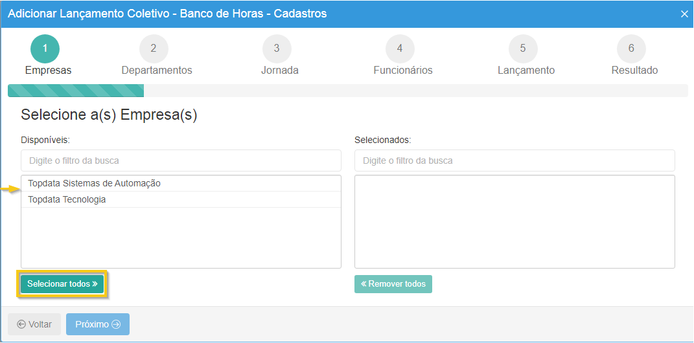694x343 pixels.
Task: Open the Resultado step label
Action: [634, 71]
